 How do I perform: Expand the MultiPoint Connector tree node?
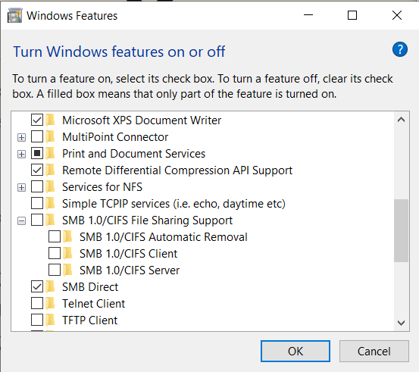pos(22,138)
